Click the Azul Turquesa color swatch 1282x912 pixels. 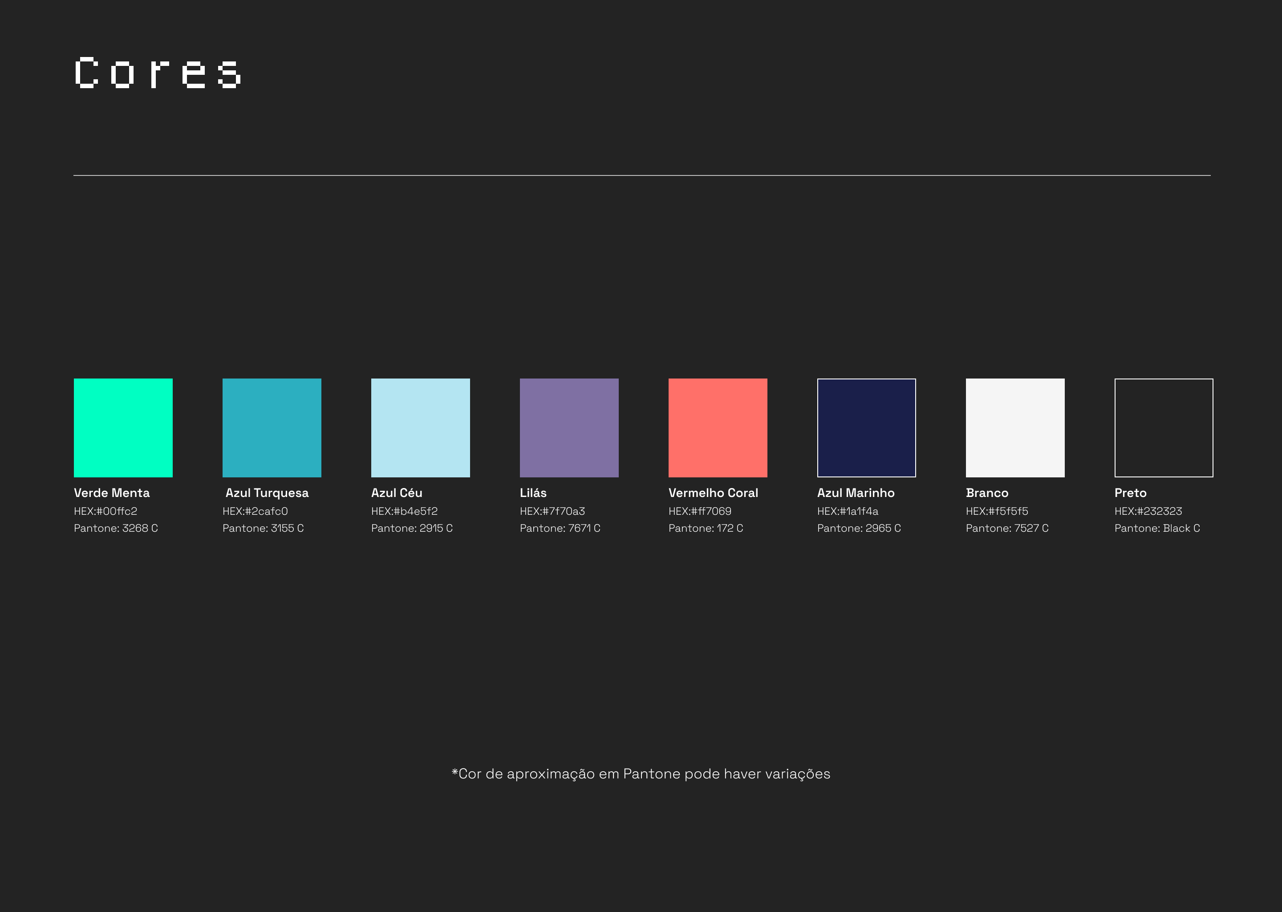point(272,427)
